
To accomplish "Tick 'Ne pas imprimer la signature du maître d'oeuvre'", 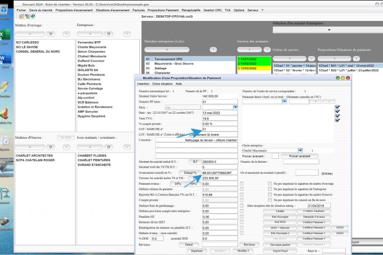I will (x=270, y=194).
